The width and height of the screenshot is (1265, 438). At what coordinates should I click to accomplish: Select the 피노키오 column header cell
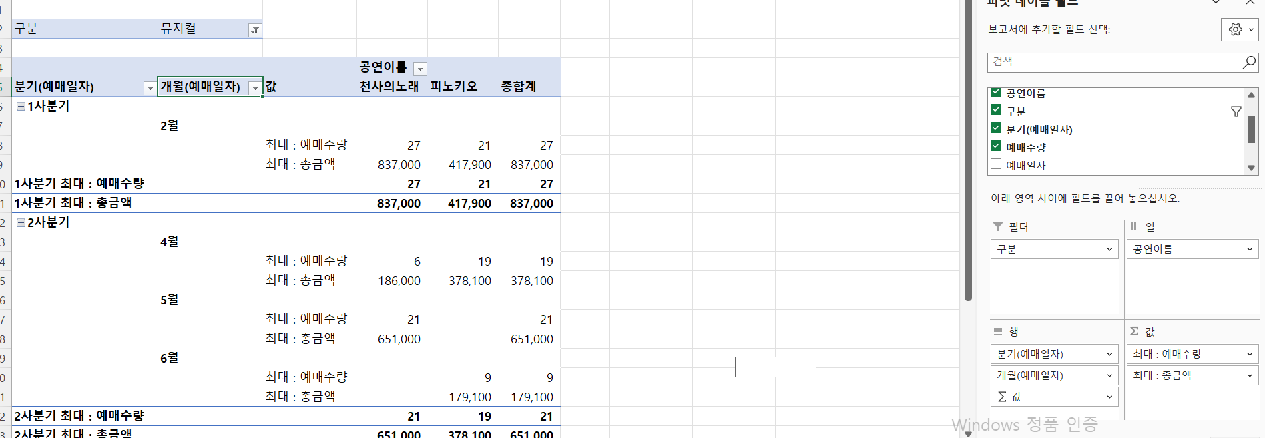454,87
